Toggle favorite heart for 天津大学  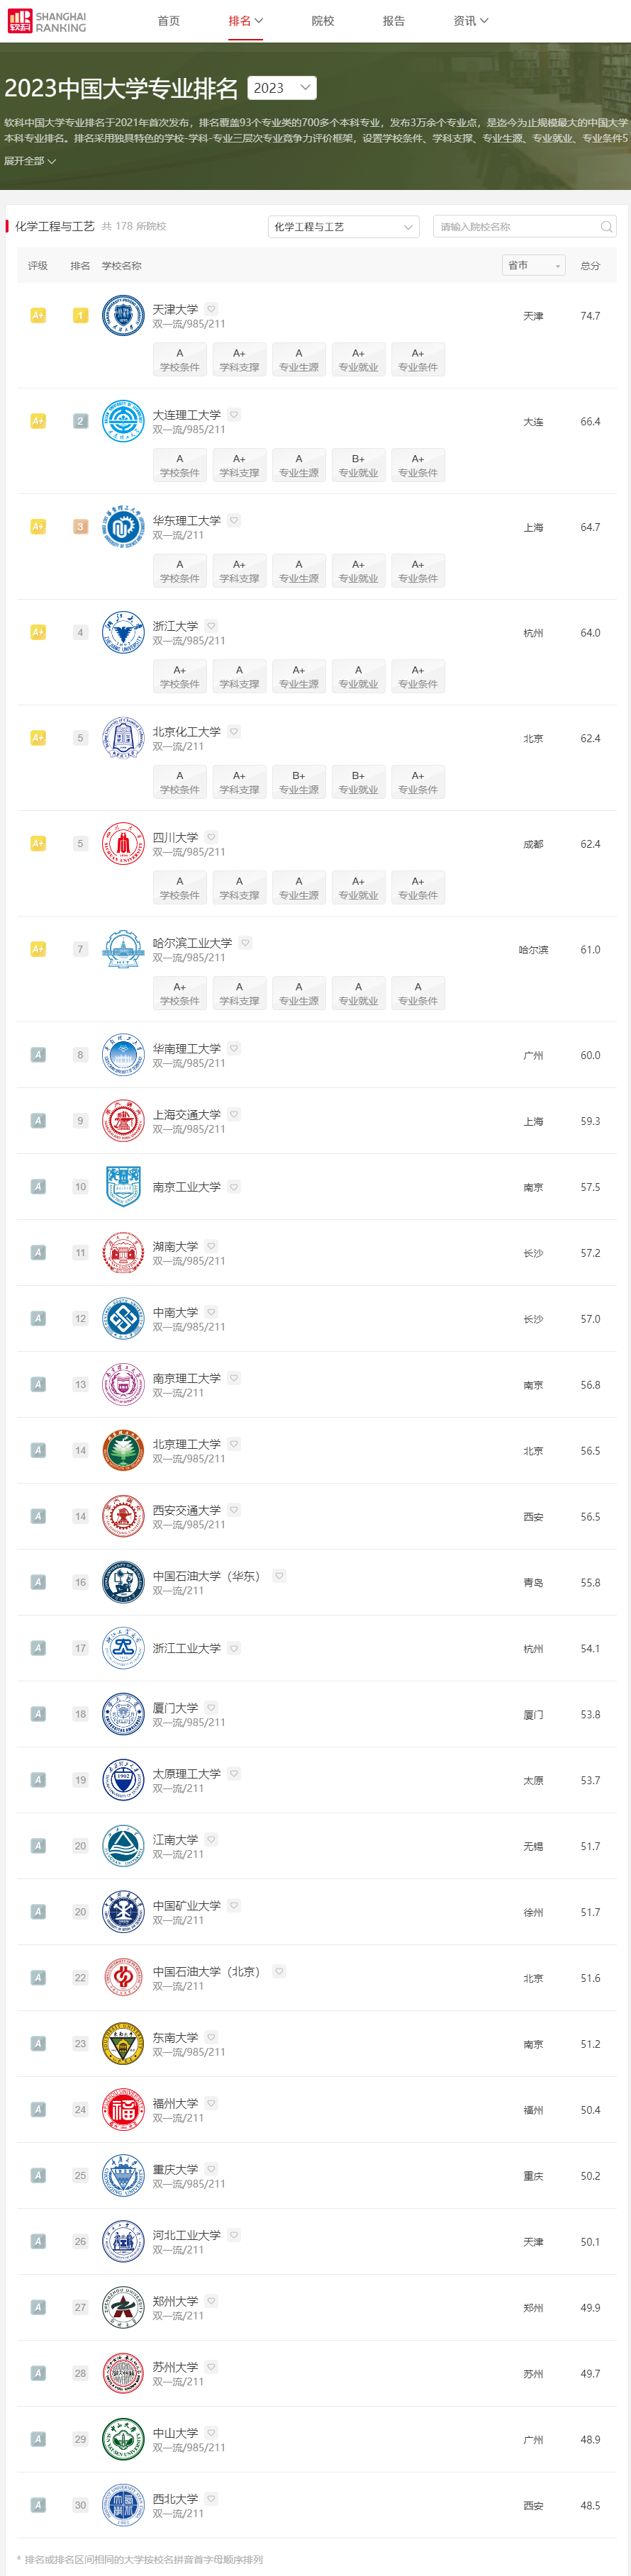[x=211, y=309]
